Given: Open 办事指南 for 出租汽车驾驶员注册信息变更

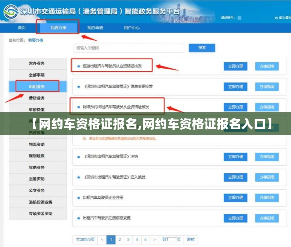Looking at the screenshot, I should (x=267, y=218).
